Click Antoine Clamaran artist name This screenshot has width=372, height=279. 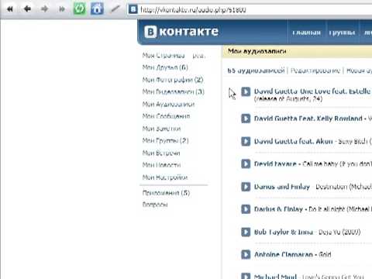tap(284, 254)
